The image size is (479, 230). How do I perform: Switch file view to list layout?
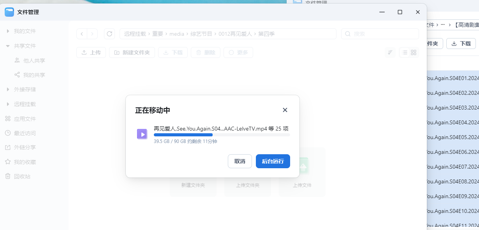pos(406,52)
